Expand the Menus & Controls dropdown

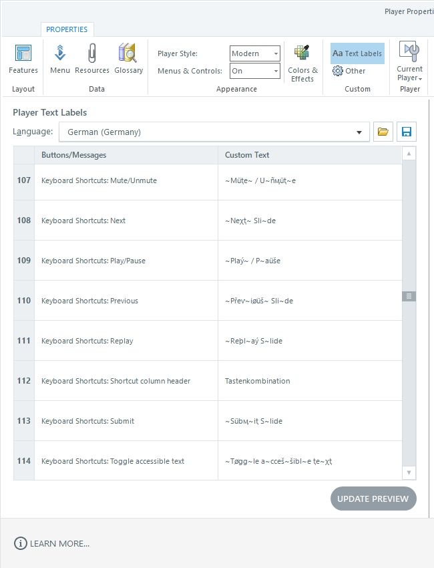click(255, 71)
